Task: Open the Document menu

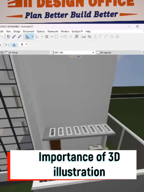Action: [28, 31]
